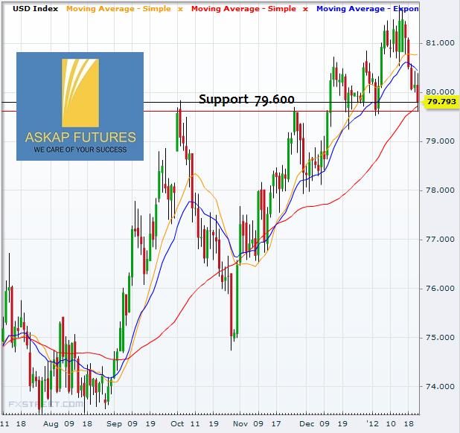460x433 pixels.
Task: Click the 81.000 price axis label
Action: [x=441, y=43]
